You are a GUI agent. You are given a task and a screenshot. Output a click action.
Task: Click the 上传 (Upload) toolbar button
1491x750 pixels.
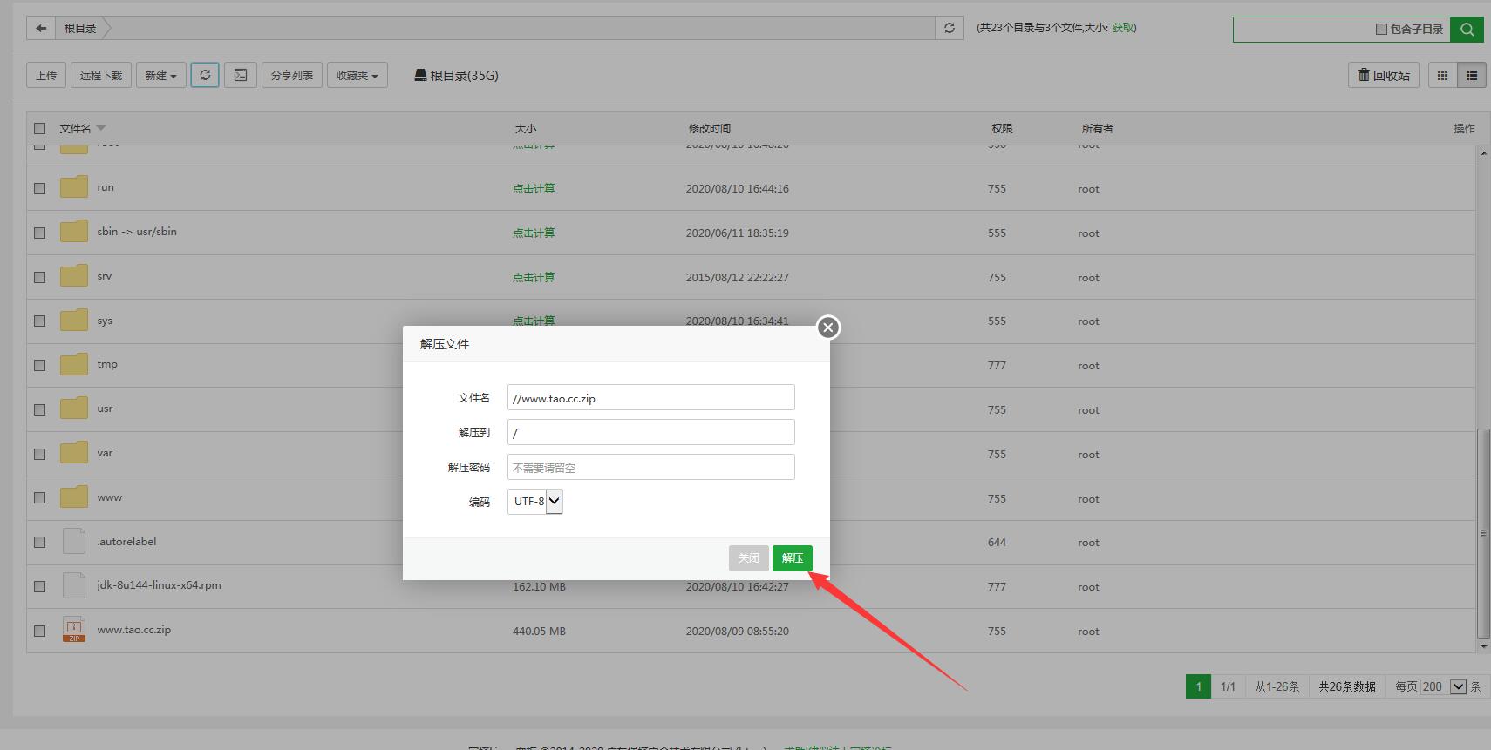46,75
